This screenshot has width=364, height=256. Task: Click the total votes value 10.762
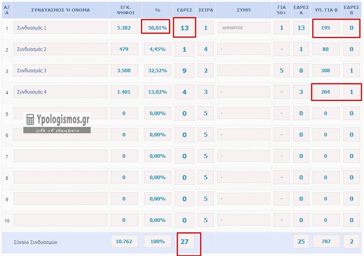pos(125,242)
